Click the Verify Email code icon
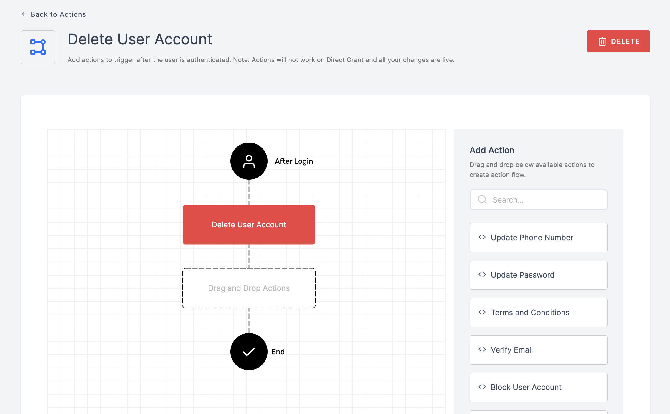This screenshot has height=414, width=670. (x=483, y=350)
